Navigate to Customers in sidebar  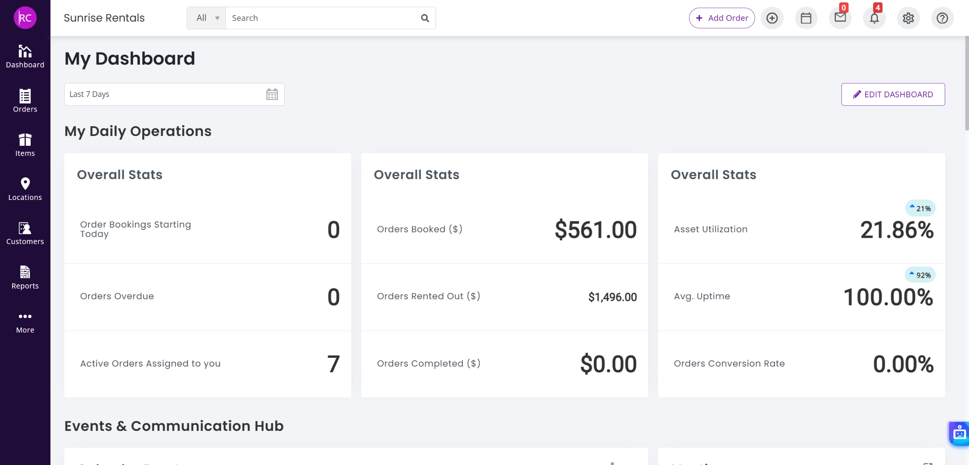(25, 233)
